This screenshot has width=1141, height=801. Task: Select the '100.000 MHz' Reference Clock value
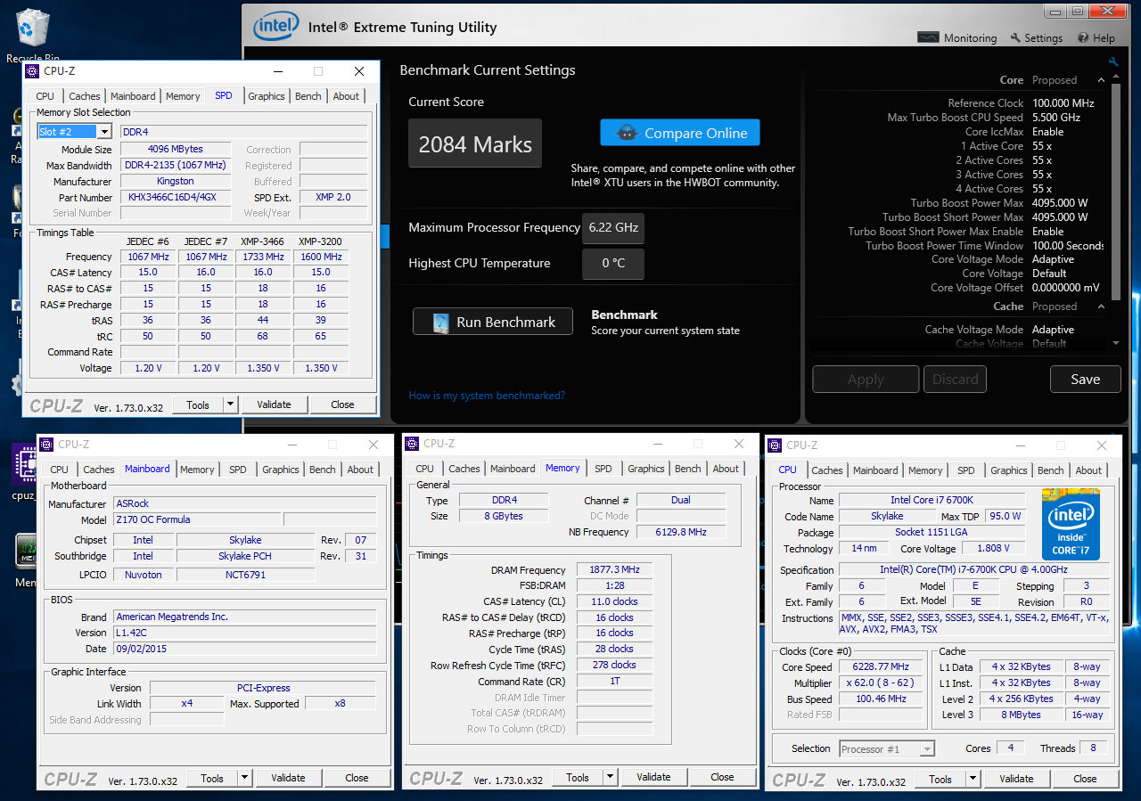coord(1063,103)
